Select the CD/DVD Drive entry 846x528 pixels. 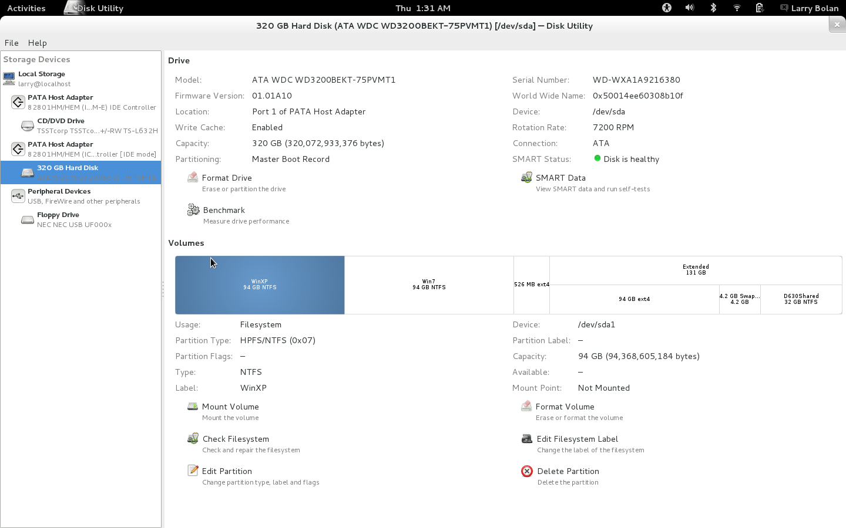point(81,126)
